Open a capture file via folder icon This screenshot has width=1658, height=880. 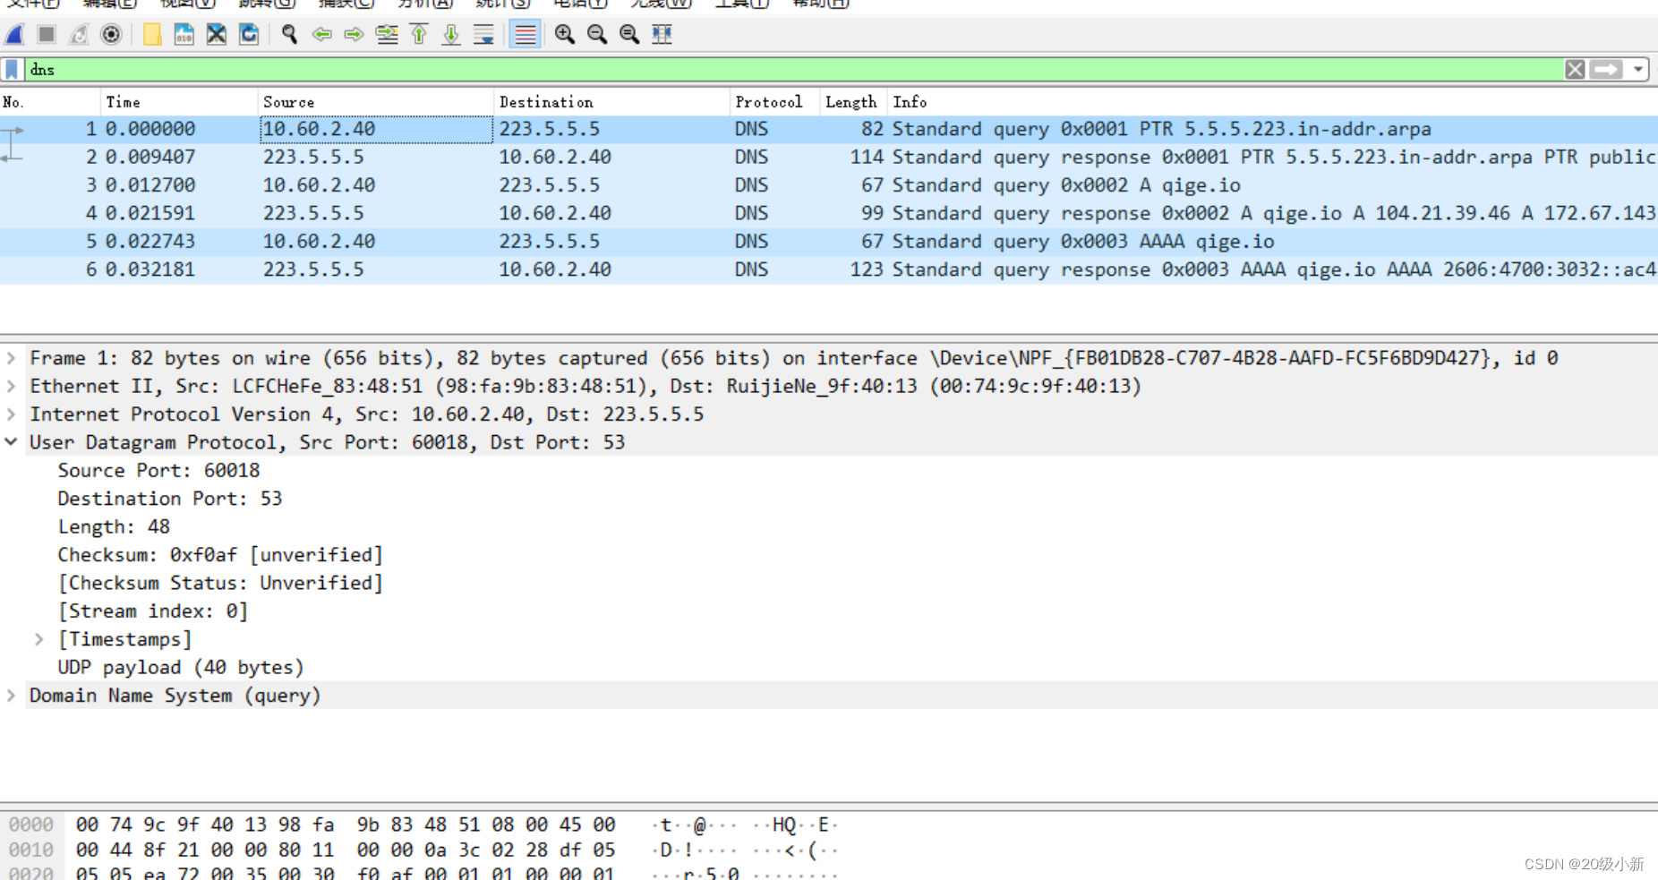click(x=152, y=35)
